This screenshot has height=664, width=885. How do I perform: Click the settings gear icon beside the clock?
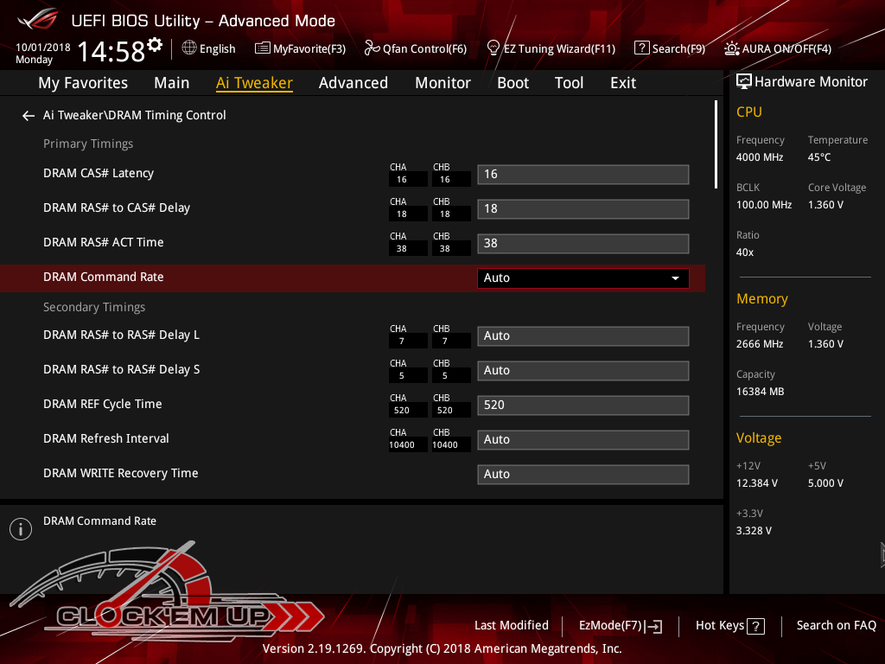tap(155, 45)
